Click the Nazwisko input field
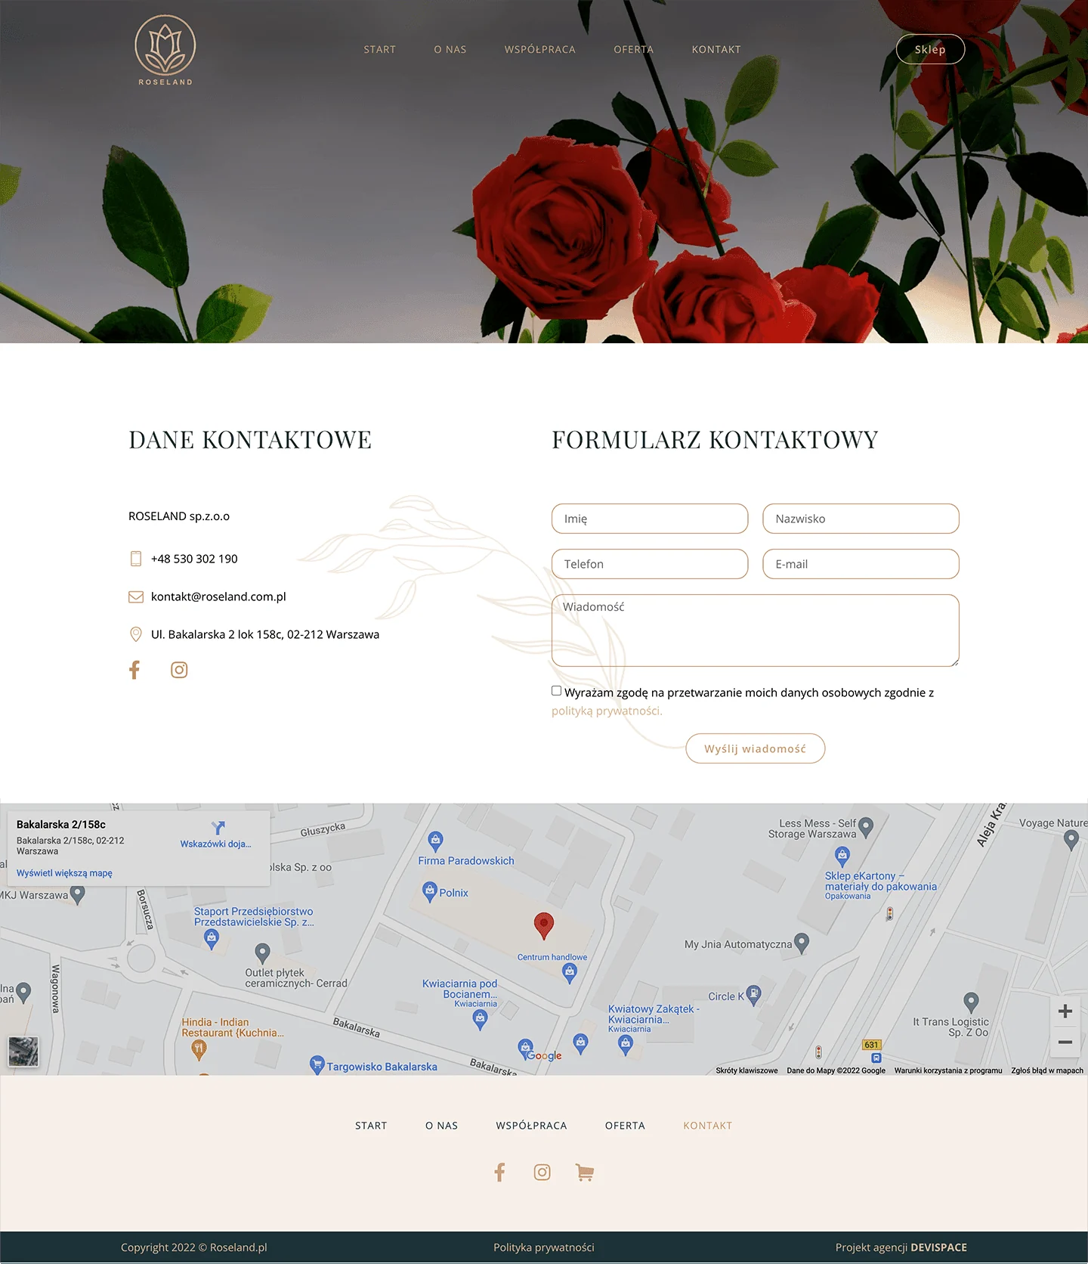1088x1264 pixels. (861, 519)
